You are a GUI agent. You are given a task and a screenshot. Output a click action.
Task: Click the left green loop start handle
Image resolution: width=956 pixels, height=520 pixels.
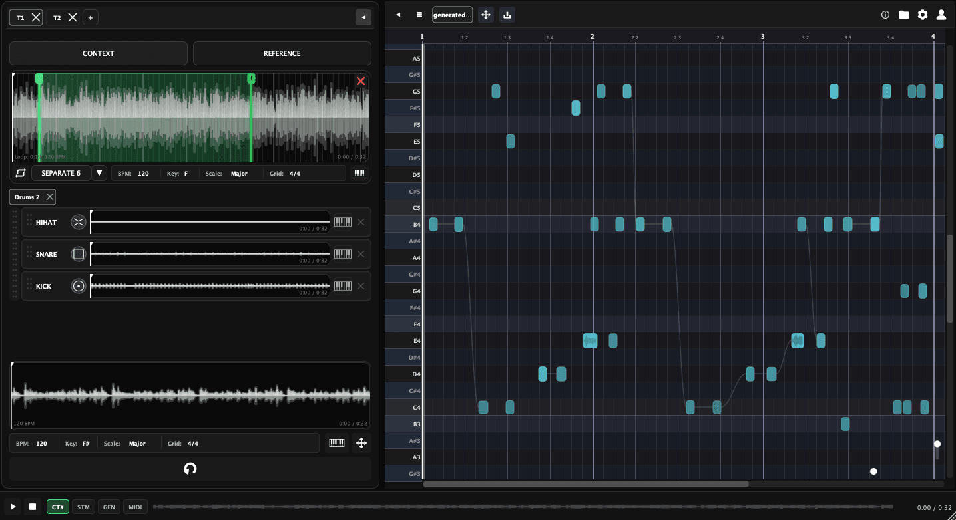[x=39, y=78]
